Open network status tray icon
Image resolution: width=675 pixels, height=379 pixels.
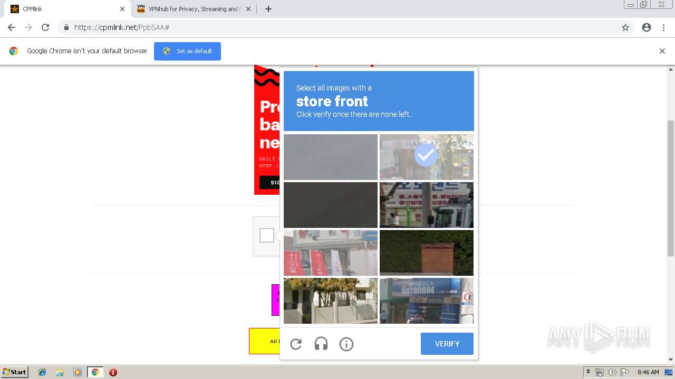pos(600,372)
